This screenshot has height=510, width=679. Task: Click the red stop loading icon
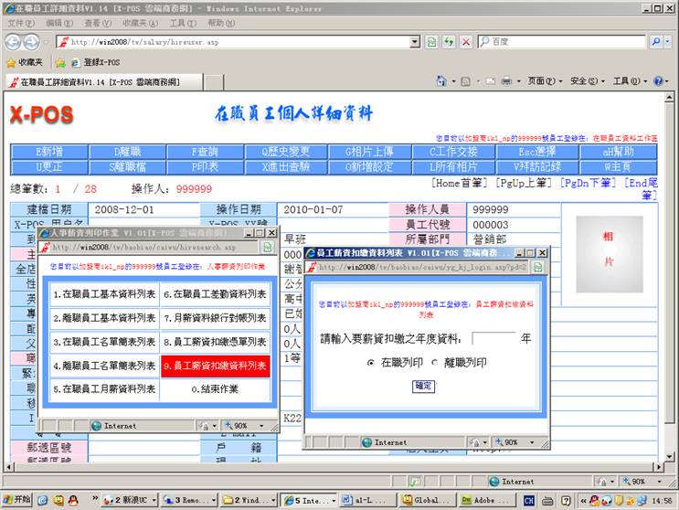pyautogui.click(x=466, y=42)
